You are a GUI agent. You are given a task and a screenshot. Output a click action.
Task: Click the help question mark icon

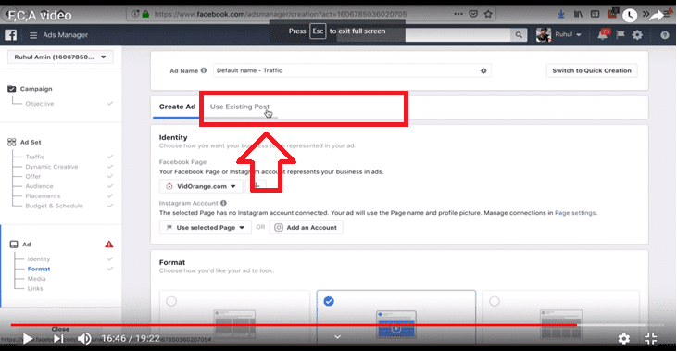664,35
